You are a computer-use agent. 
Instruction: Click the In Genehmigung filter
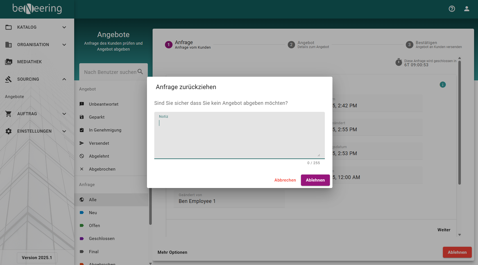(105, 130)
